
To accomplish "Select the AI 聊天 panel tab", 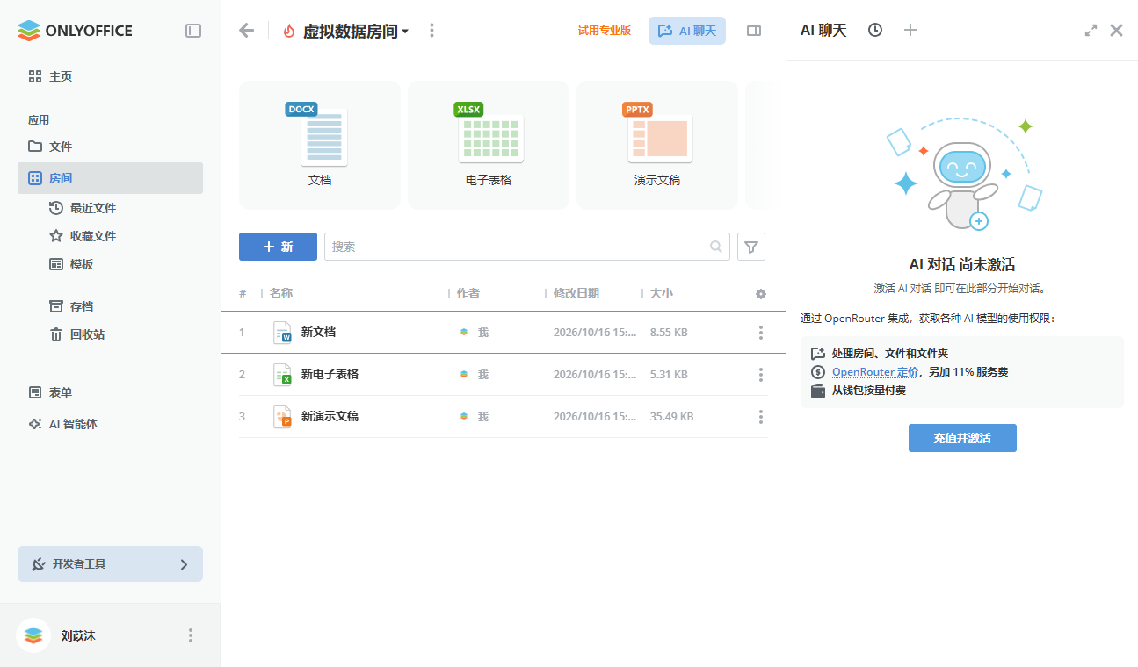I will click(x=823, y=31).
